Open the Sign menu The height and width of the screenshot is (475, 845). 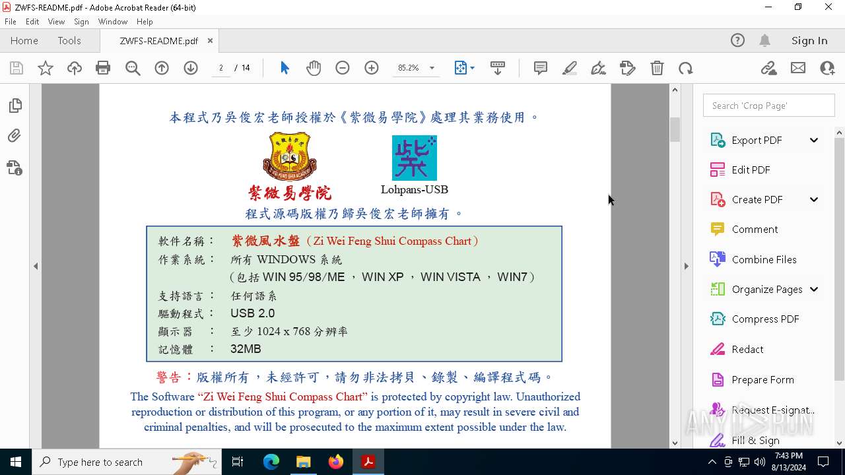[81, 22]
